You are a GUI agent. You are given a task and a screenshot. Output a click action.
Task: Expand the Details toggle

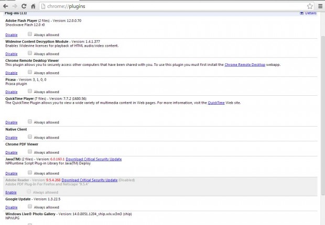click(308, 13)
